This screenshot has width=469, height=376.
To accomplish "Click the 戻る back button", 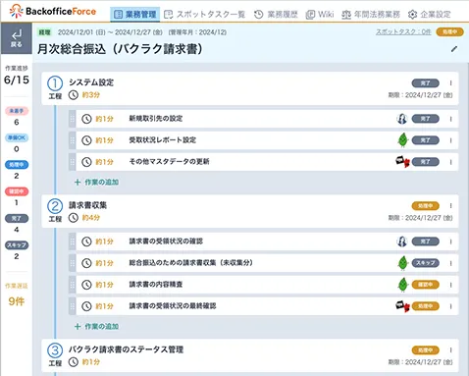I will (x=17, y=38).
